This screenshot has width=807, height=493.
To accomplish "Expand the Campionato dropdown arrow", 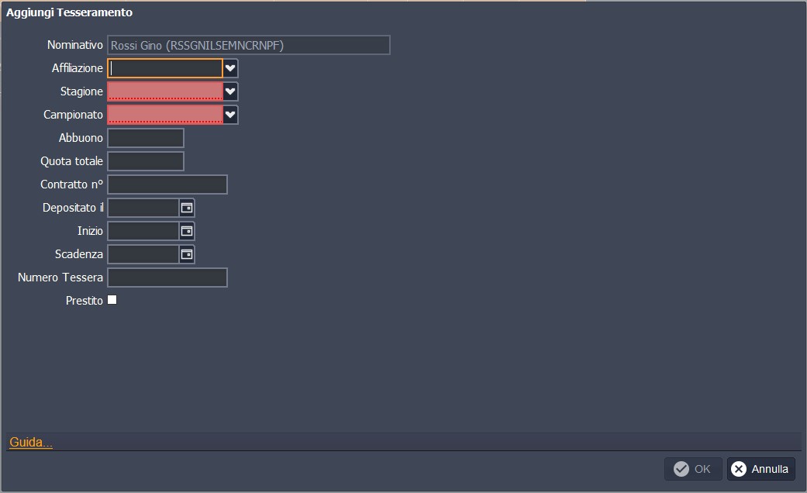I will click(230, 115).
